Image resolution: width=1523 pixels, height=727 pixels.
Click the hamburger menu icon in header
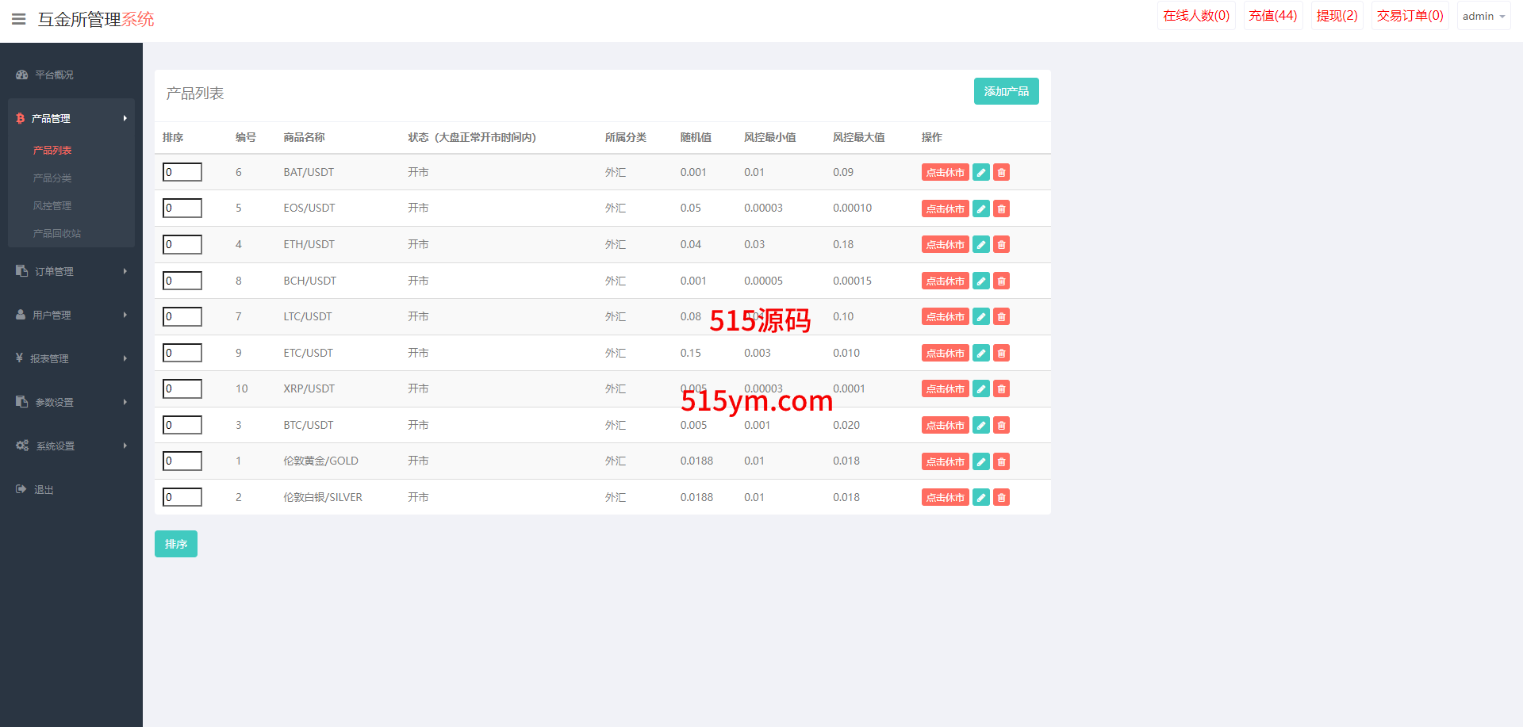click(19, 19)
